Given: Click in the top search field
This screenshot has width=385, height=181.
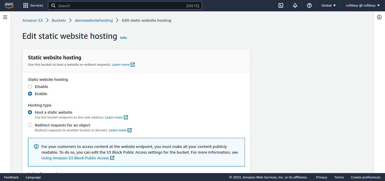Looking at the screenshot, I should (125, 6).
